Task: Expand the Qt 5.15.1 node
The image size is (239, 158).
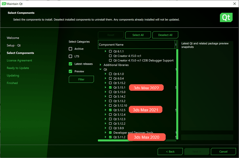Action: [x=105, y=87]
